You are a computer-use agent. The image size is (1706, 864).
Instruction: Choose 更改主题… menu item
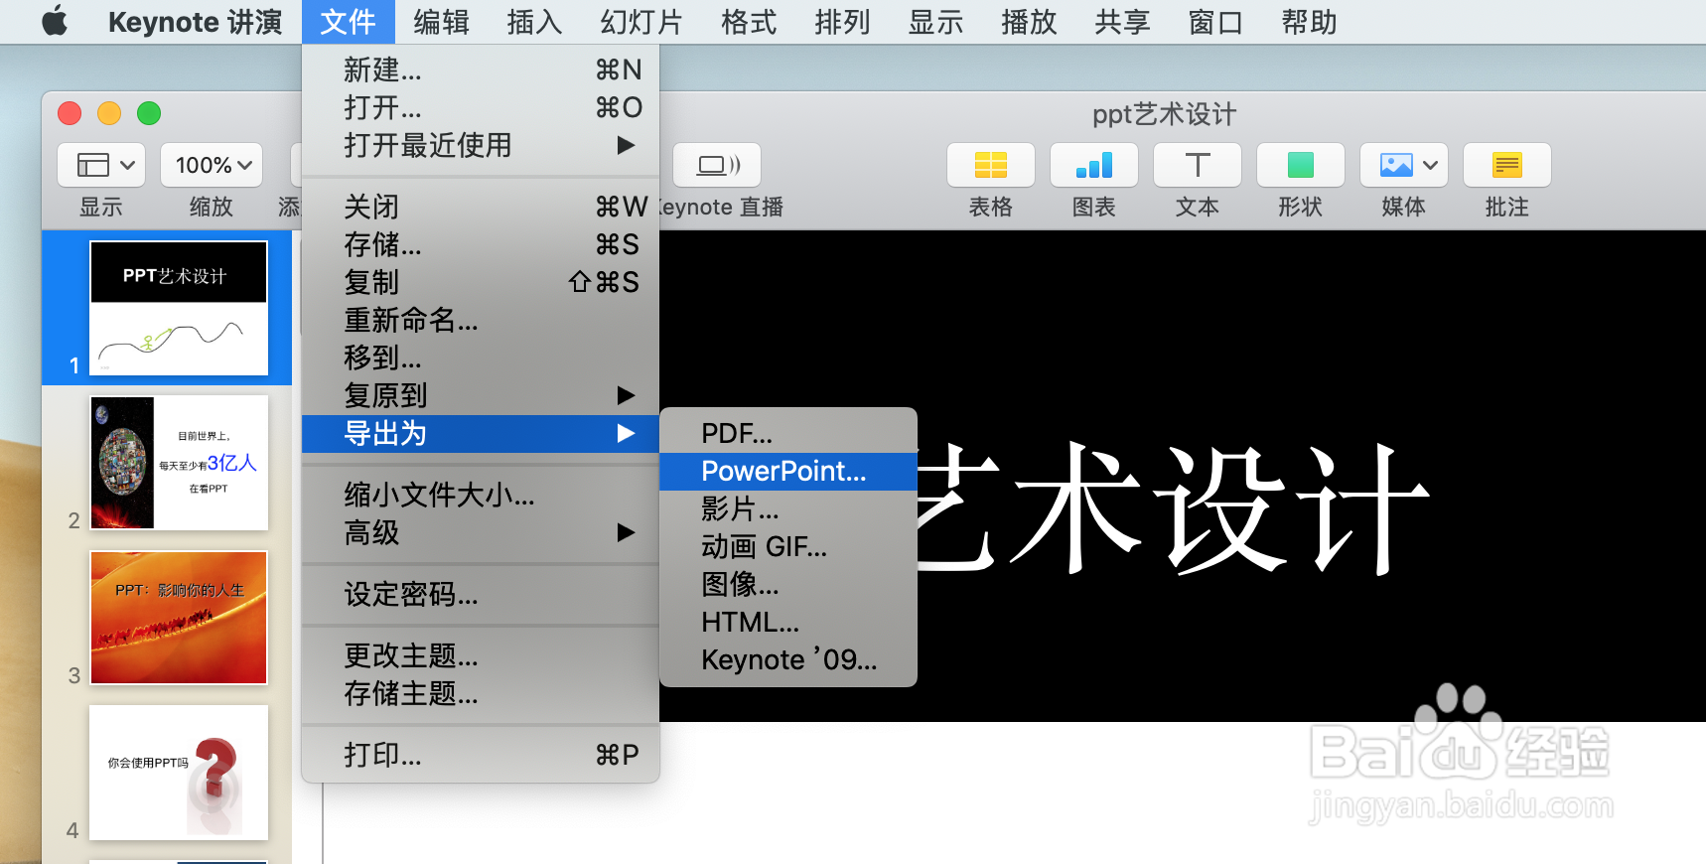tap(481, 655)
